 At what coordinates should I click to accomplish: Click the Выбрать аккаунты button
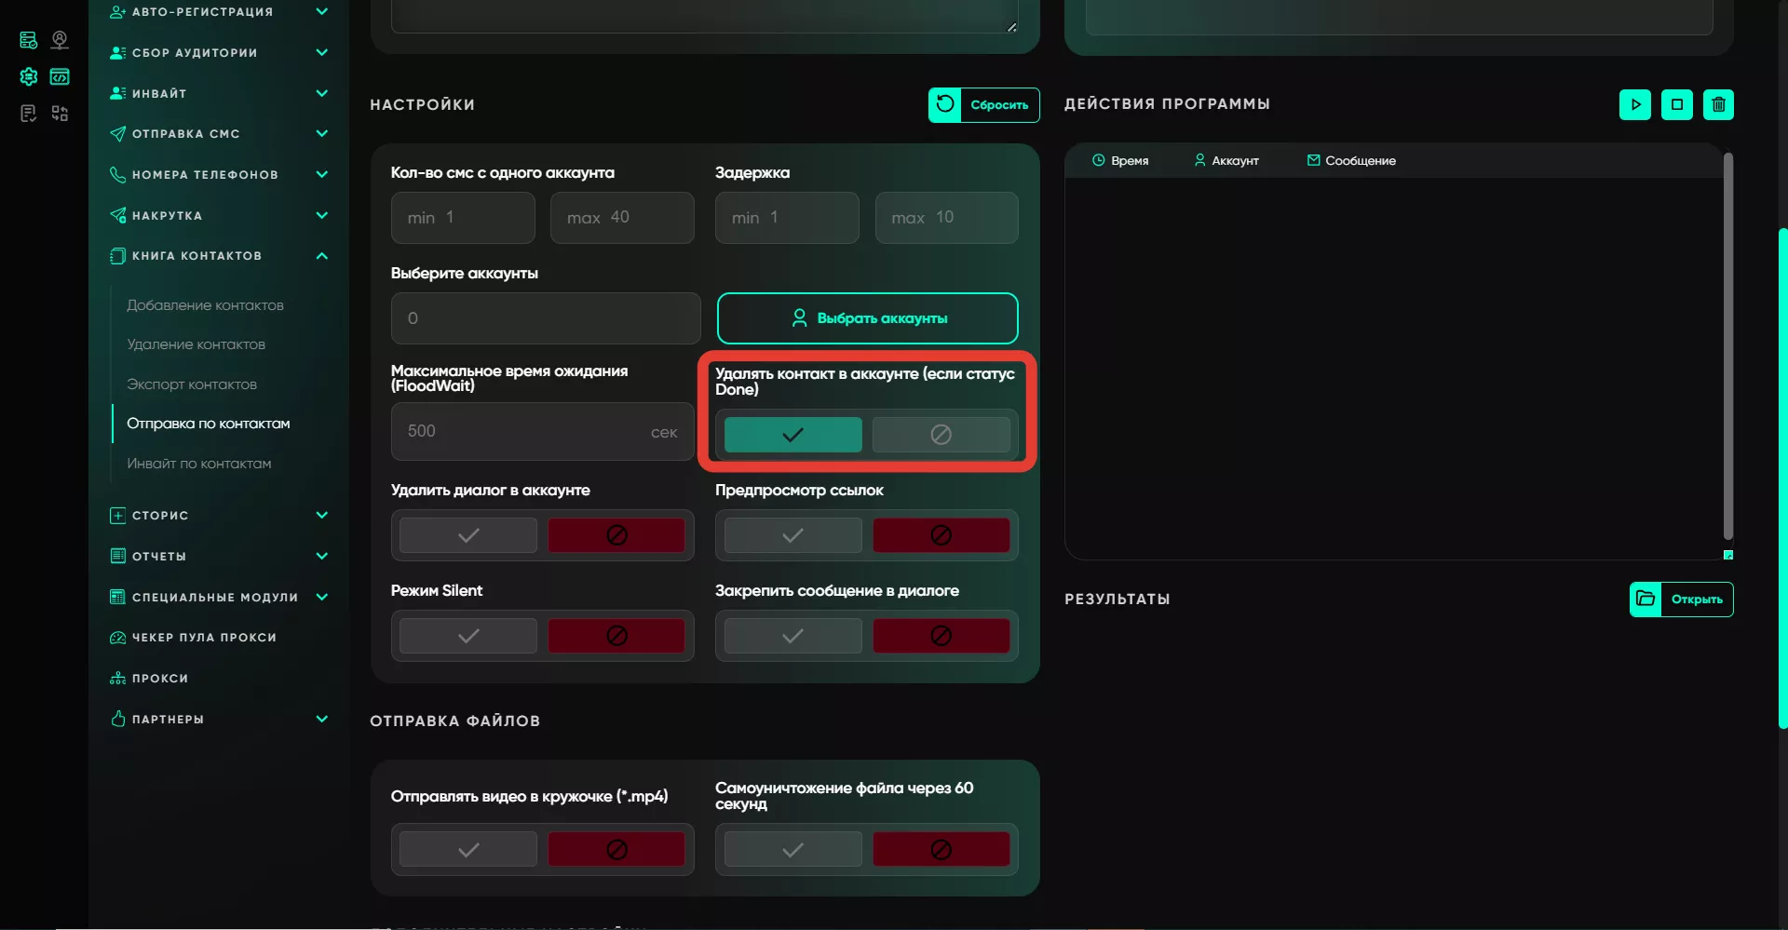867,318
